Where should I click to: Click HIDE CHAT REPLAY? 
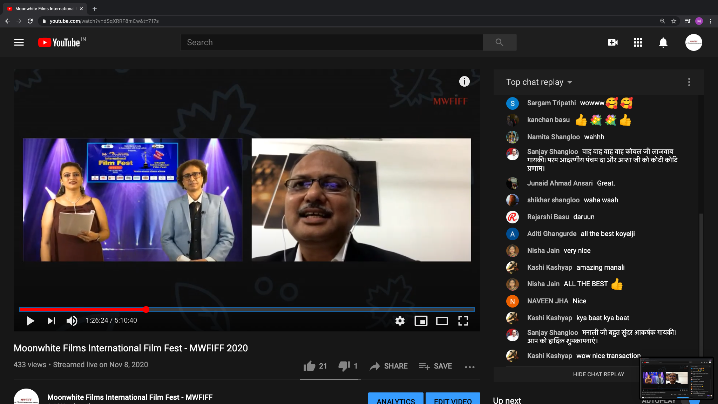598,374
